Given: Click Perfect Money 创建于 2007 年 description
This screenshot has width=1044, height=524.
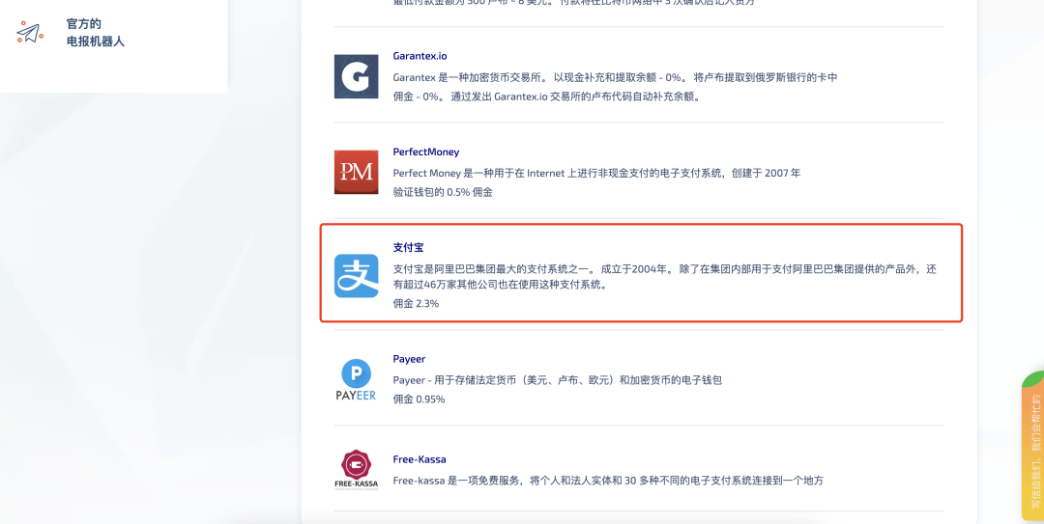Looking at the screenshot, I should pos(596,173).
